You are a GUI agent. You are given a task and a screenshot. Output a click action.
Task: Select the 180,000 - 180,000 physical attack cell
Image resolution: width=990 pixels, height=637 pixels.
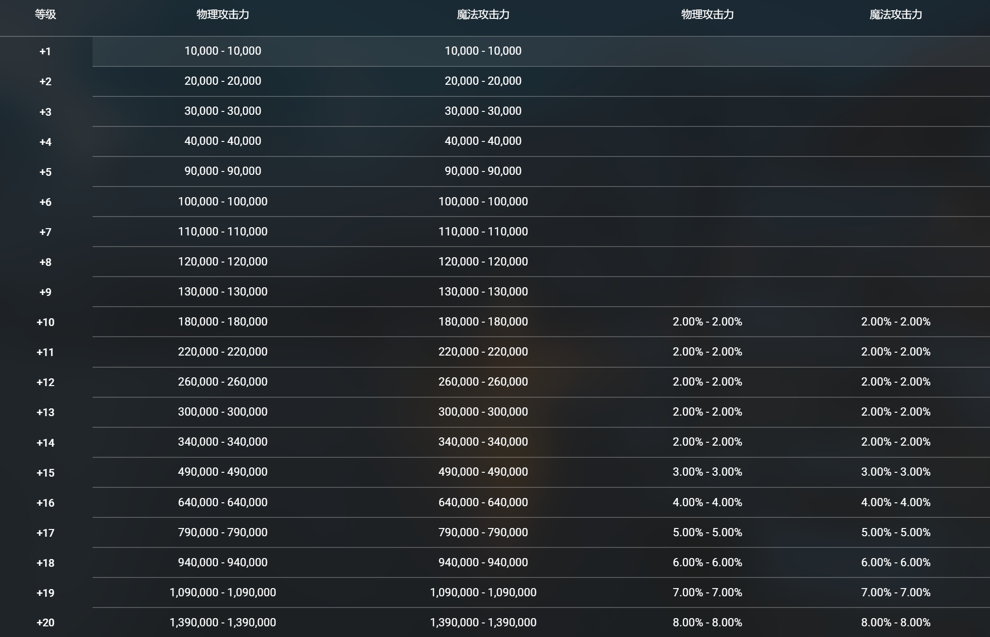[222, 322]
